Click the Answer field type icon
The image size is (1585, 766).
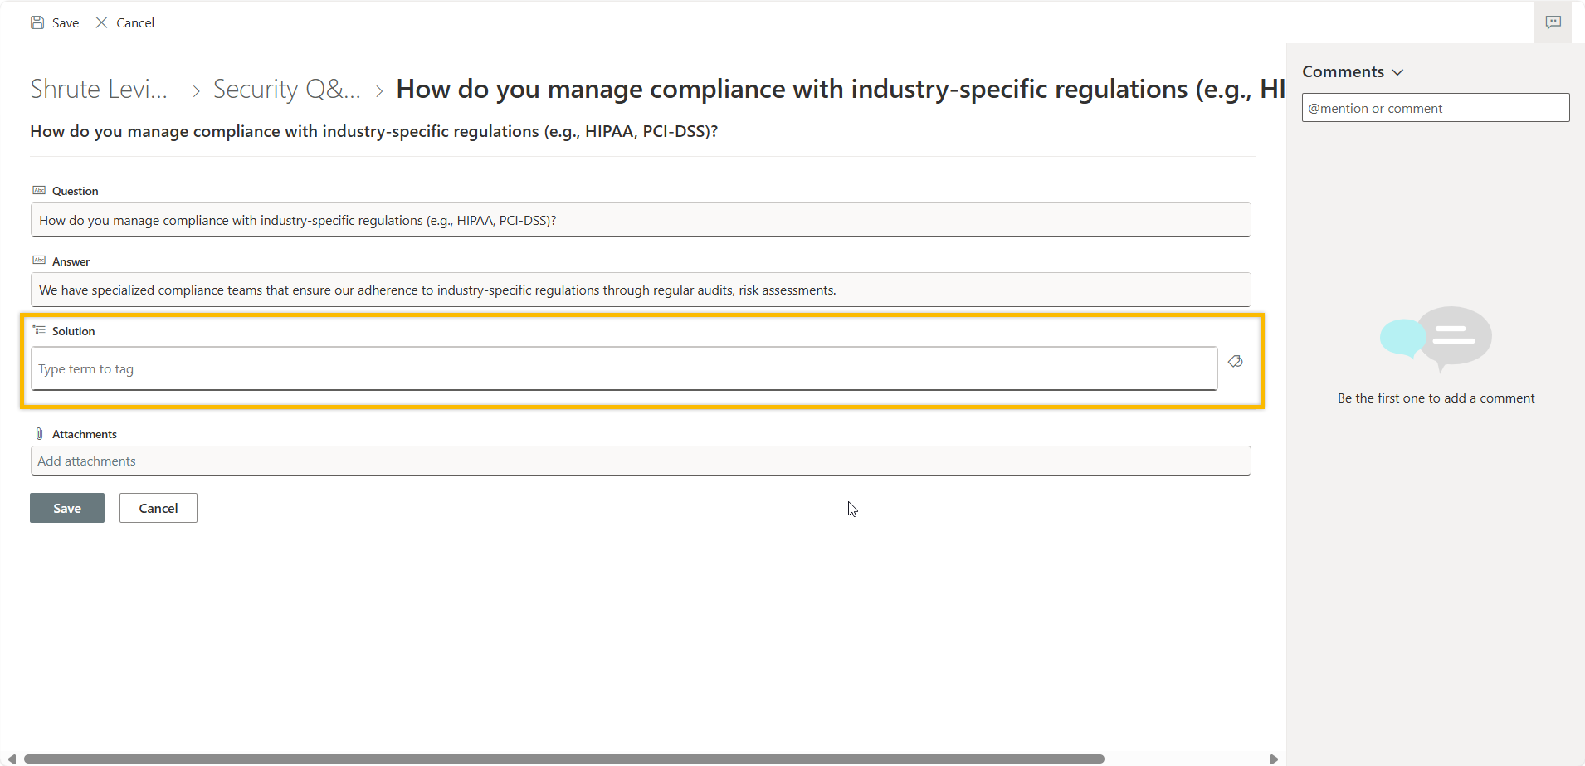pyautogui.click(x=39, y=261)
